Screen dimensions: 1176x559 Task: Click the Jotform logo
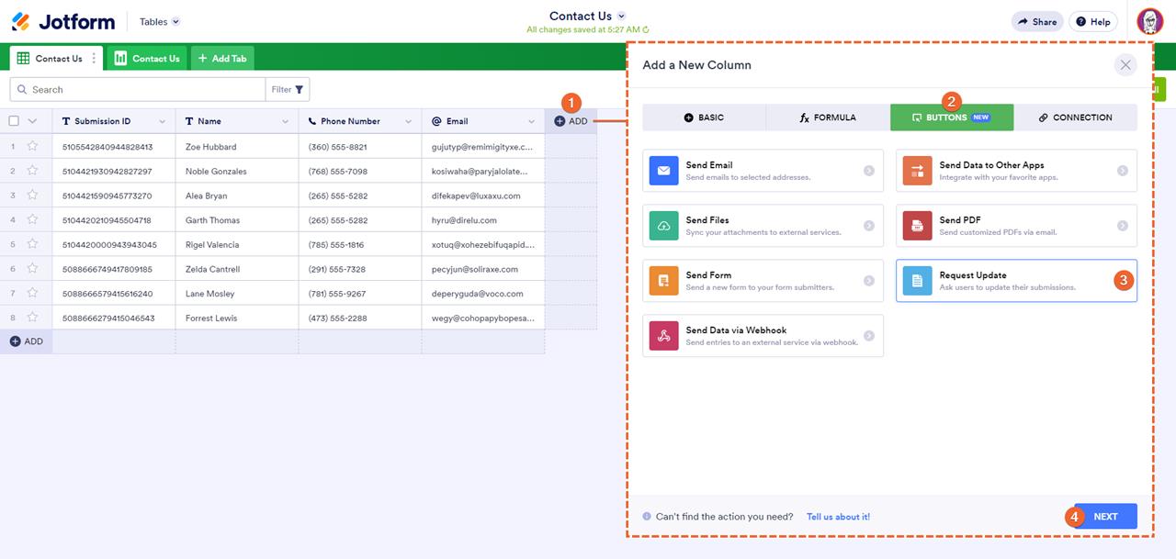click(61, 21)
